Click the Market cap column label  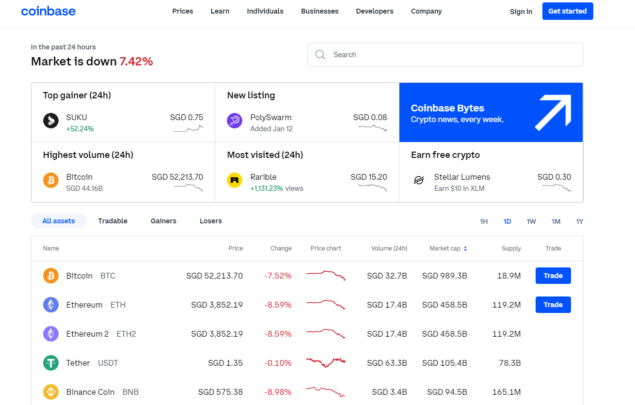445,249
